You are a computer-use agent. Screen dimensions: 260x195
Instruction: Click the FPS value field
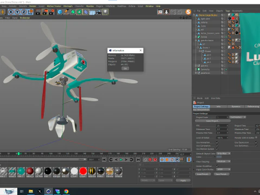pyautogui.click(x=222, y=126)
